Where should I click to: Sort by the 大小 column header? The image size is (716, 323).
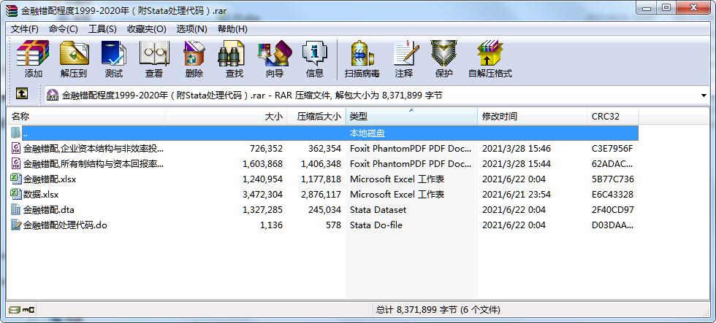pyautogui.click(x=226, y=116)
